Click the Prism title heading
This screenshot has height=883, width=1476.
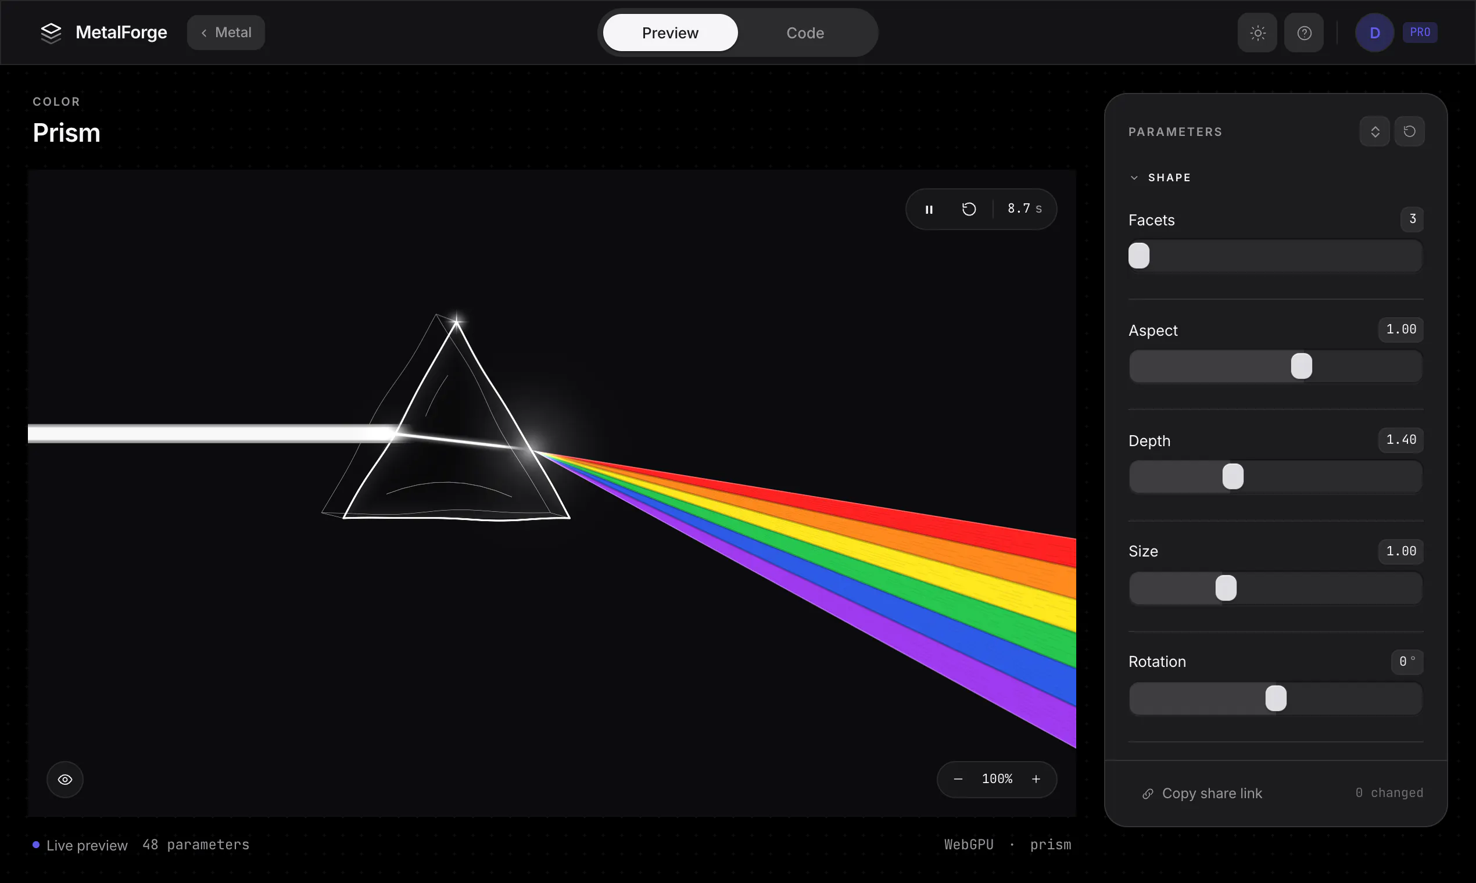[67, 132]
